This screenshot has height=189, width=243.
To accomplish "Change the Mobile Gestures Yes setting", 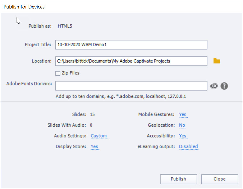I will tap(183, 114).
